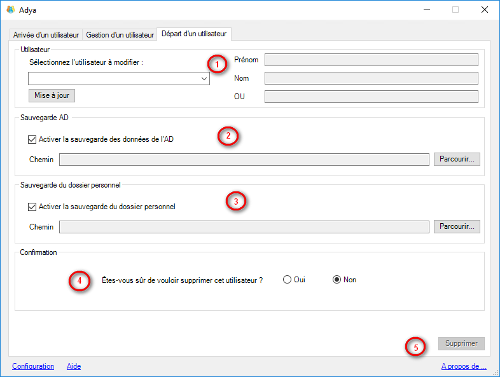500x377 pixels.
Task: Click the Adya app icon in title bar
Action: 10,10
